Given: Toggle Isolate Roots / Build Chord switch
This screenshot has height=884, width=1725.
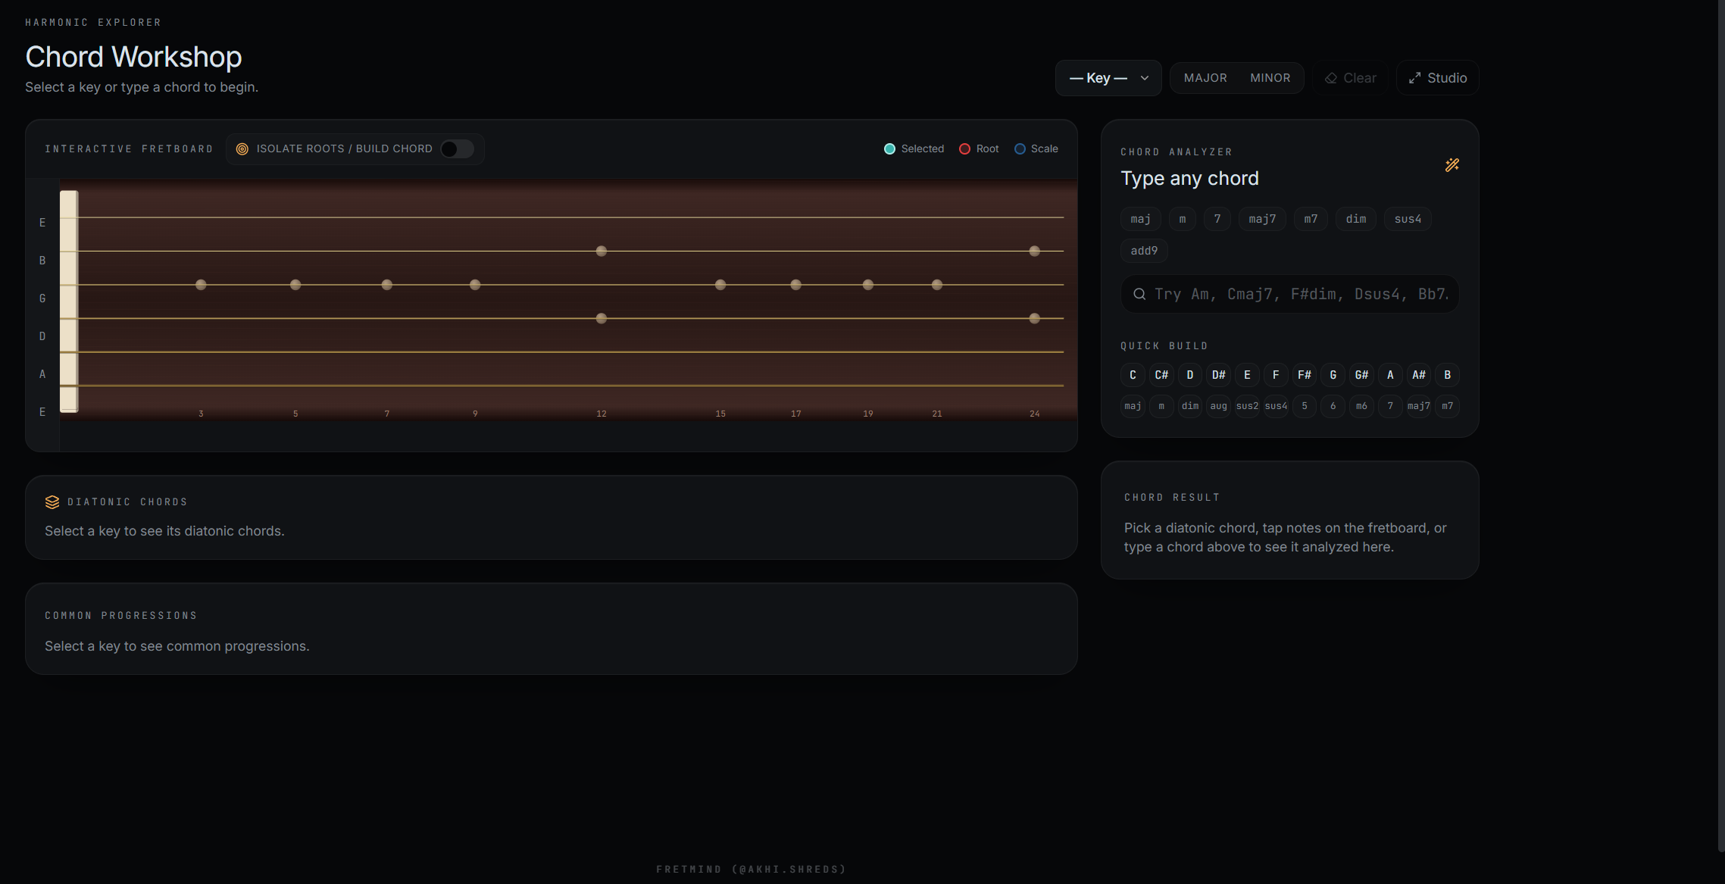Looking at the screenshot, I should (457, 148).
